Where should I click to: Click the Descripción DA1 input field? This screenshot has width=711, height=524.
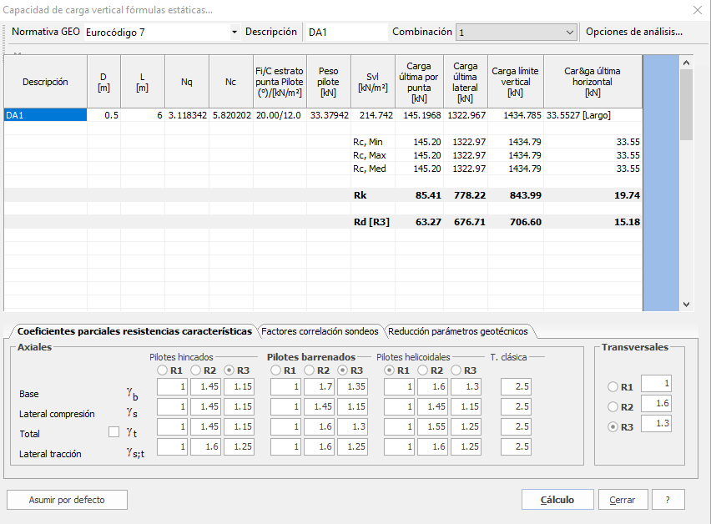coord(347,33)
